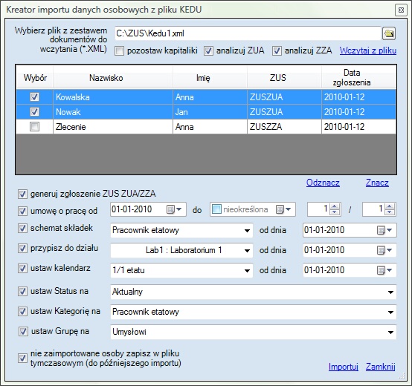Click 'Zamknij' link

pos(381,367)
